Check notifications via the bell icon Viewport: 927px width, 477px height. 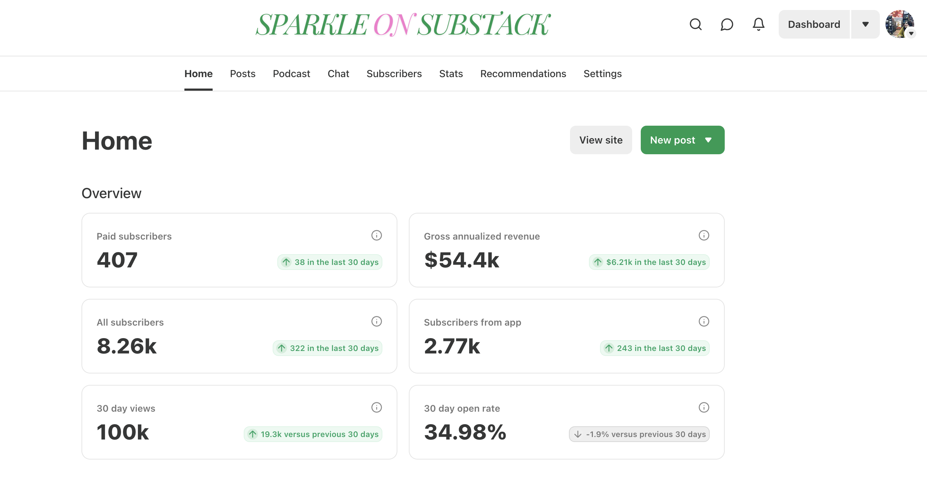click(x=758, y=24)
